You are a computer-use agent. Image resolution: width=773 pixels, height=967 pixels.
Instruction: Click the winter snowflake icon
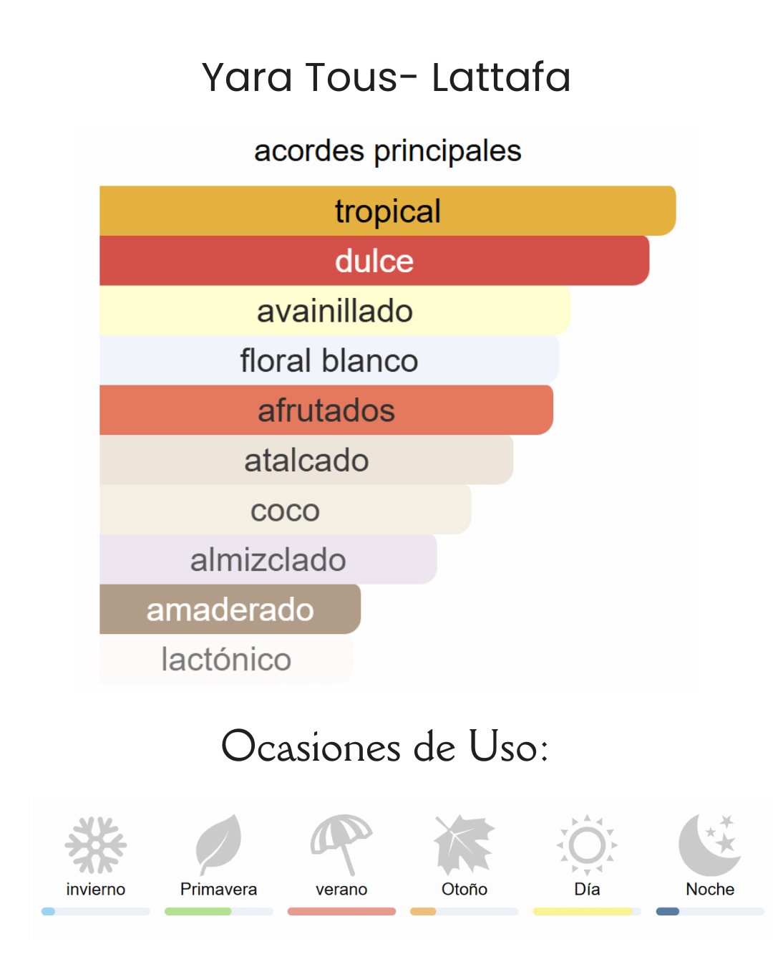[x=95, y=845]
